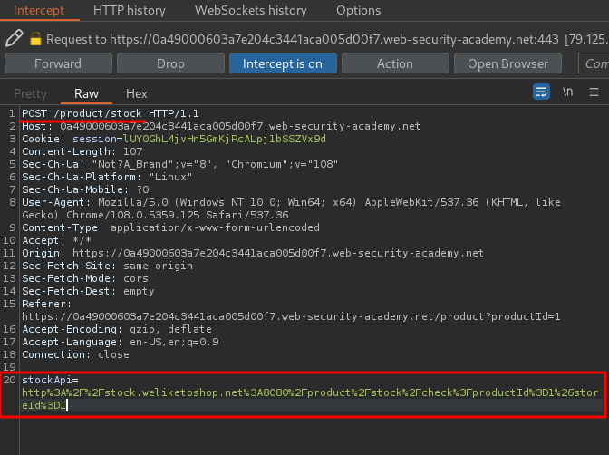This screenshot has height=455, width=609.
Task: Click the stockApi= parameter name
Action: click(x=50, y=380)
